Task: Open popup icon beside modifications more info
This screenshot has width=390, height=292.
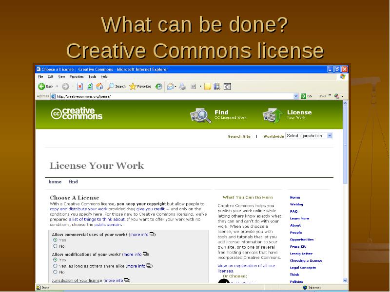Action: tap(145, 254)
